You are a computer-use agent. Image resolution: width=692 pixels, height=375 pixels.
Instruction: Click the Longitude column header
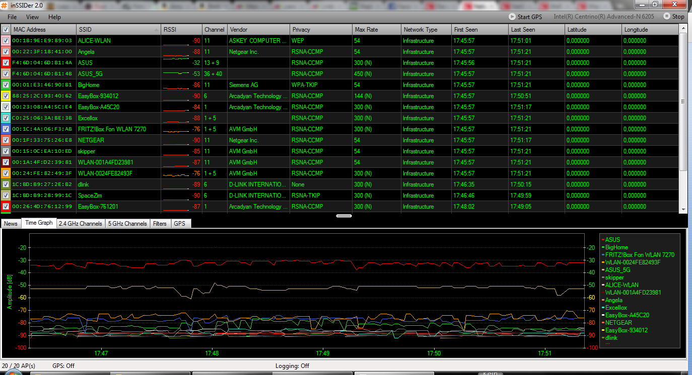[x=651, y=30]
